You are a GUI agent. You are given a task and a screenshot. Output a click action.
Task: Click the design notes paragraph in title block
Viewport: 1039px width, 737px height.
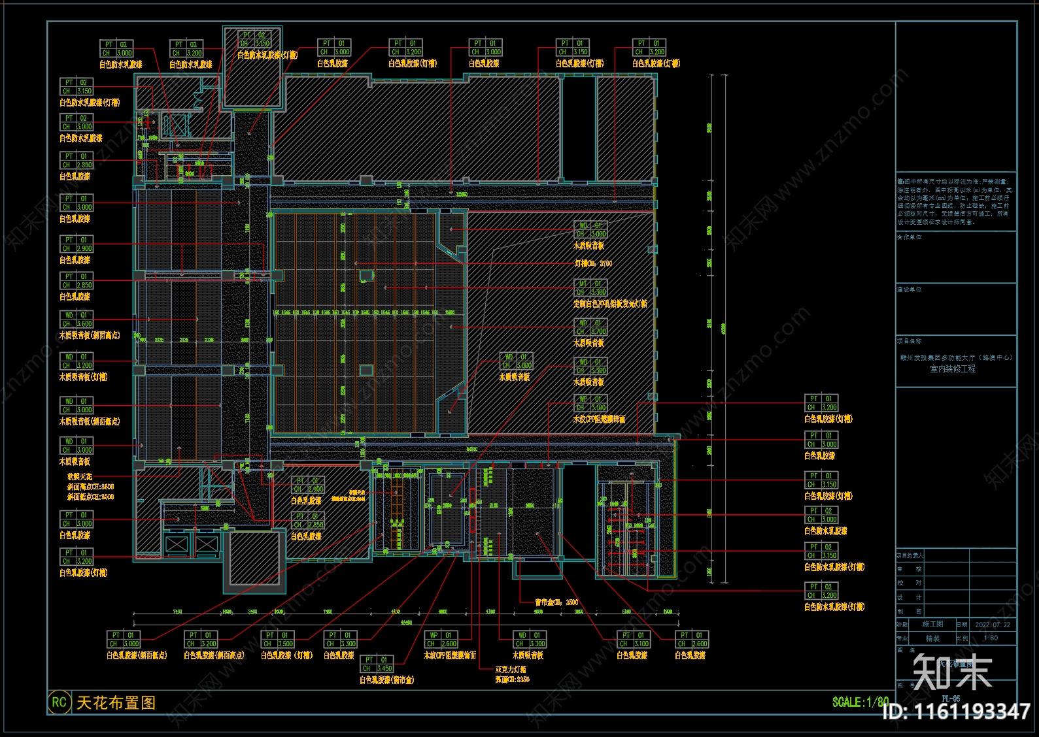click(953, 201)
